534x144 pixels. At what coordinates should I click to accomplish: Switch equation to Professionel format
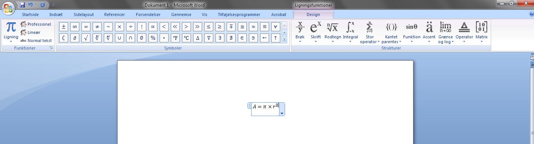pyautogui.click(x=36, y=24)
